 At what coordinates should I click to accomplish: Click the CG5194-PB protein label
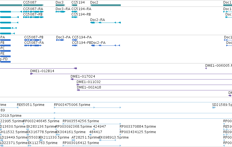point(82,43)
